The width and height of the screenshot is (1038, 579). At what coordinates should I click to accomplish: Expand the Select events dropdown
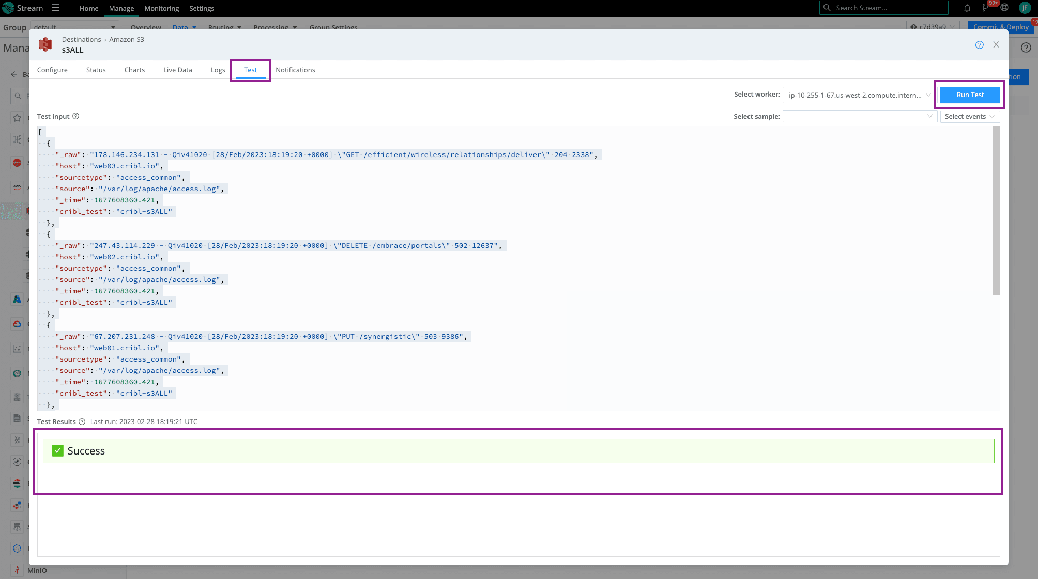point(969,117)
